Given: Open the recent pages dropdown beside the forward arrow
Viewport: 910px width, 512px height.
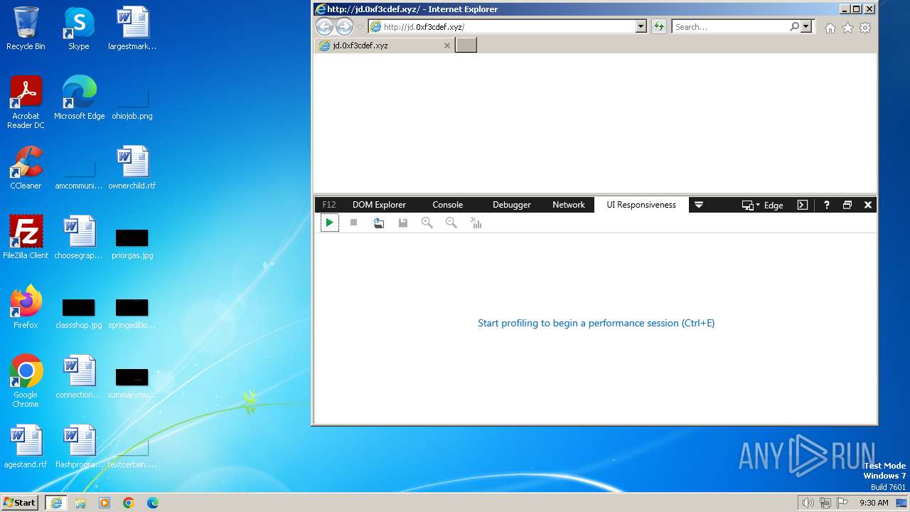Looking at the screenshot, I should click(360, 27).
